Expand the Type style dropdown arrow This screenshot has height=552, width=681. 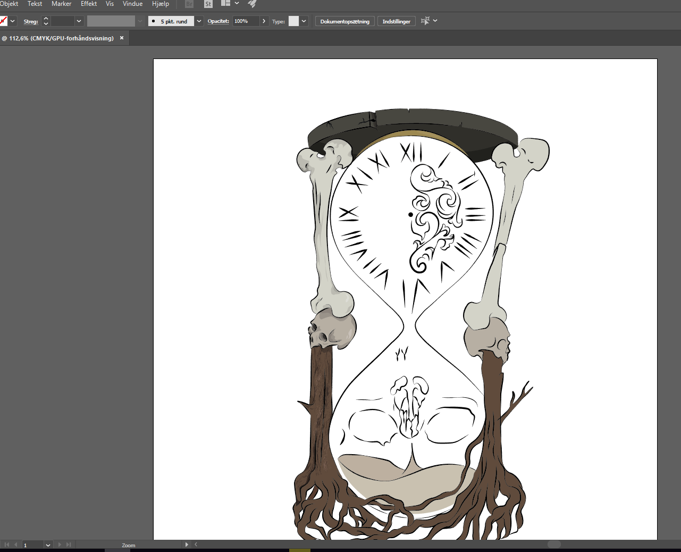coord(304,21)
